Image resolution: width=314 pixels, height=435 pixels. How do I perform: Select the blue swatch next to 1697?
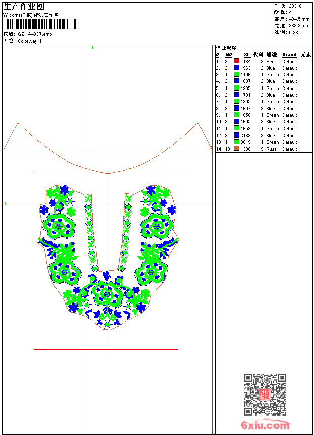click(x=237, y=81)
